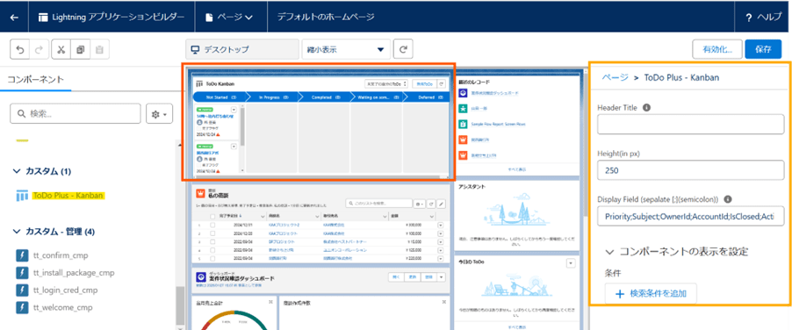Click the デスクトップ form factor button
Viewport: 792px width, 330px height.
click(x=242, y=49)
